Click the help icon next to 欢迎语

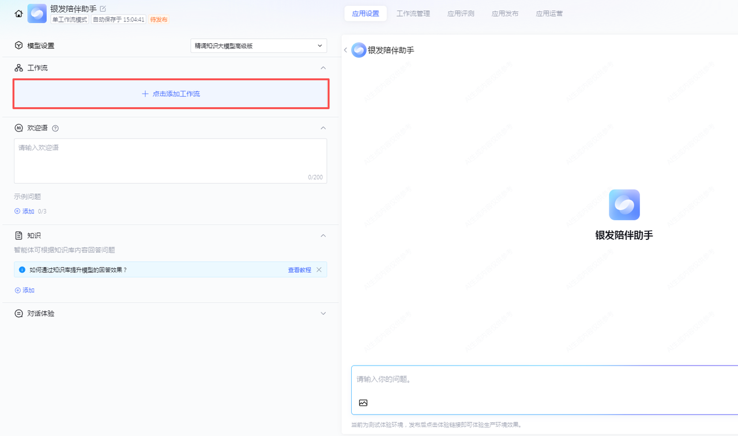55,128
